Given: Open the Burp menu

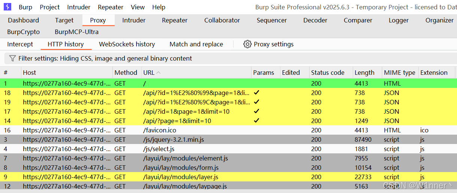Looking at the screenshot, I should 25,7.
